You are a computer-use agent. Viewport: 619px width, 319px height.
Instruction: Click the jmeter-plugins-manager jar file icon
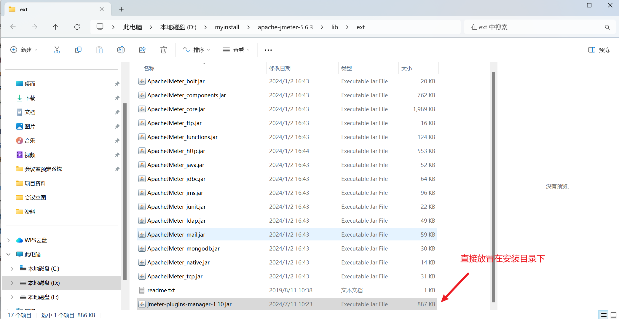142,304
